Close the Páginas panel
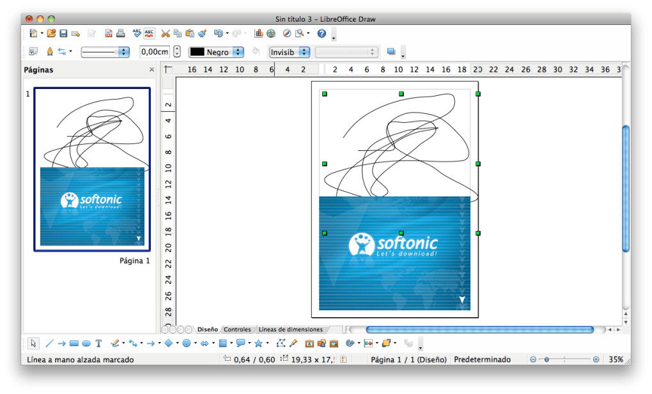This screenshot has width=652, height=394. pyautogui.click(x=151, y=70)
